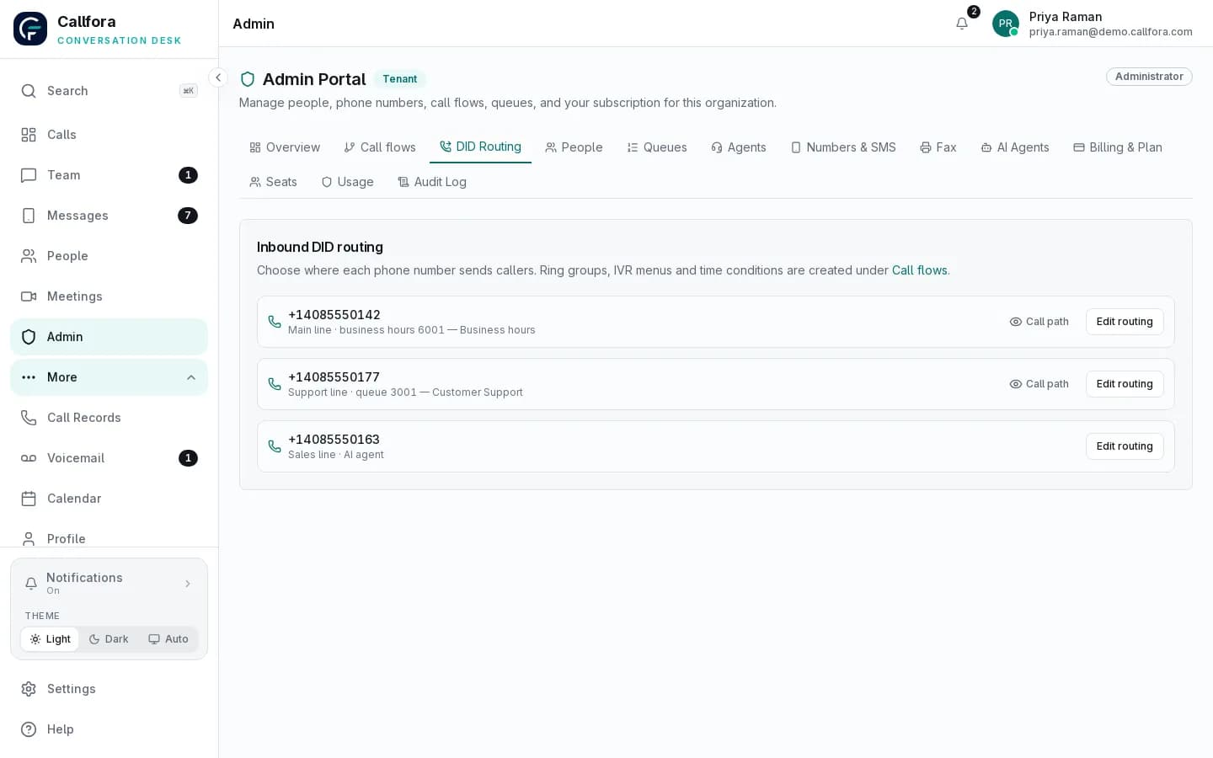Show Call path for +14085550142

pos(1039,322)
